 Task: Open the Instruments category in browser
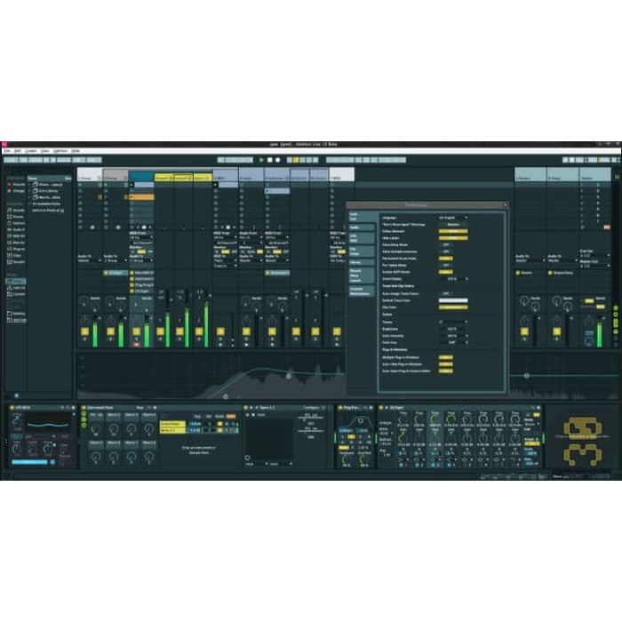pos(16,223)
